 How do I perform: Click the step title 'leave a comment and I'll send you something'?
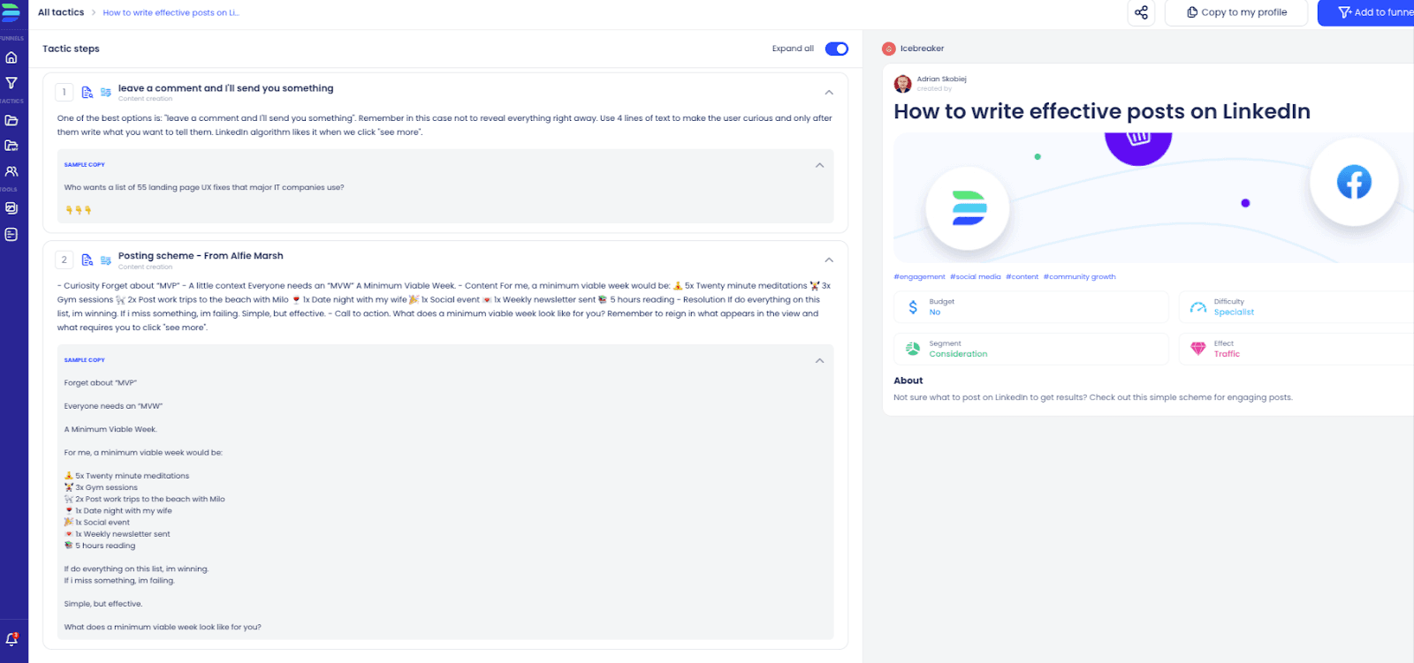point(226,88)
